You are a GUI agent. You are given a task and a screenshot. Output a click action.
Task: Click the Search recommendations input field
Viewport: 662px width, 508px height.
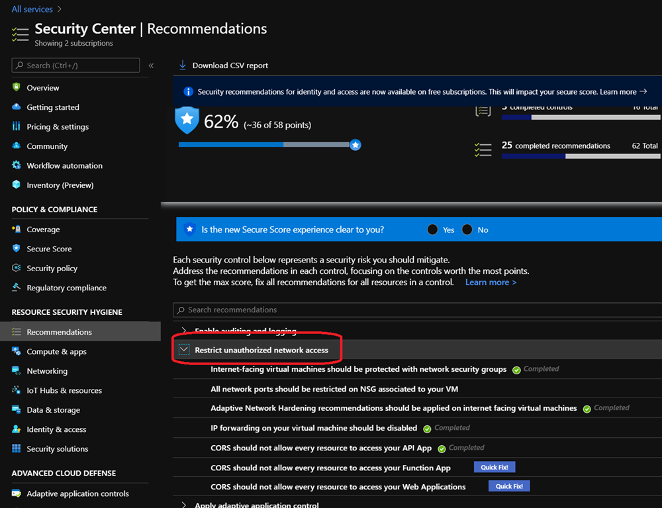click(x=417, y=310)
